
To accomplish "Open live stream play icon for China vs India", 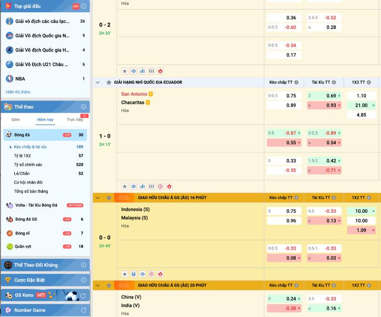I will [151, 316].
